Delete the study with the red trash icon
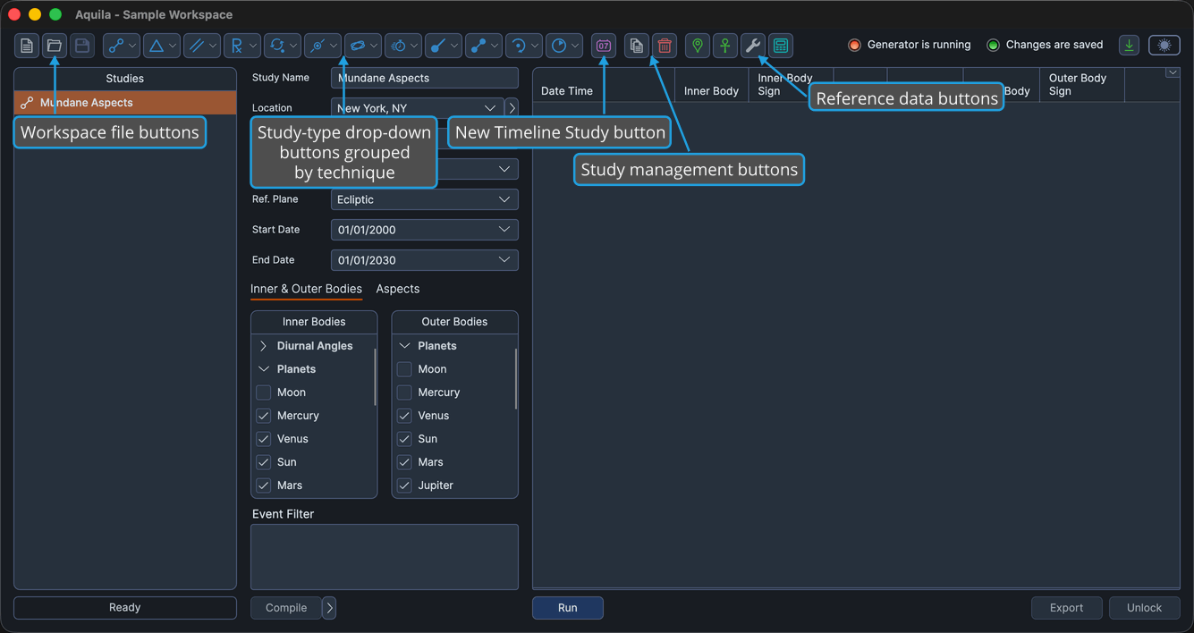This screenshot has width=1194, height=633. (x=664, y=46)
